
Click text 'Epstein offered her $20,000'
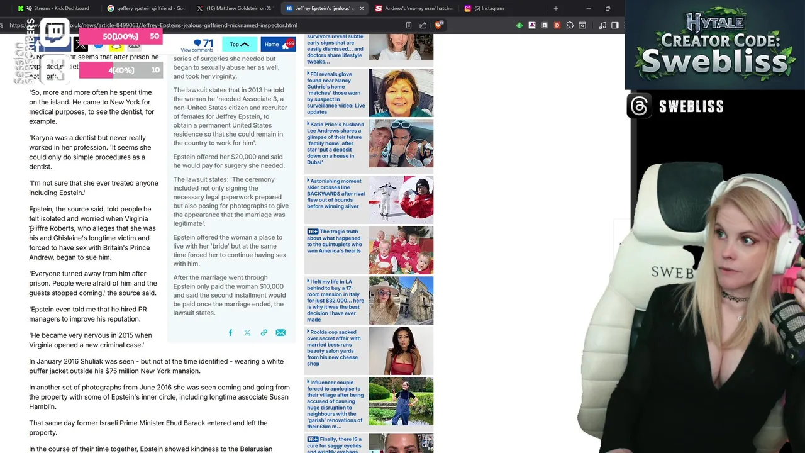pyautogui.click(x=229, y=161)
